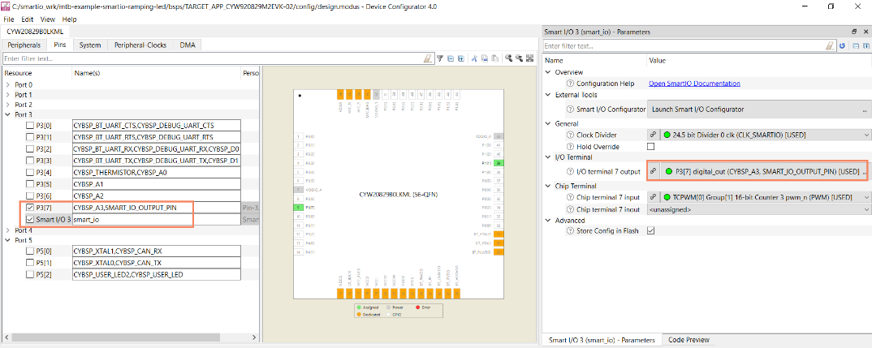
Task: Open the Chip terminal 7 input dropdown
Action: tap(866, 197)
